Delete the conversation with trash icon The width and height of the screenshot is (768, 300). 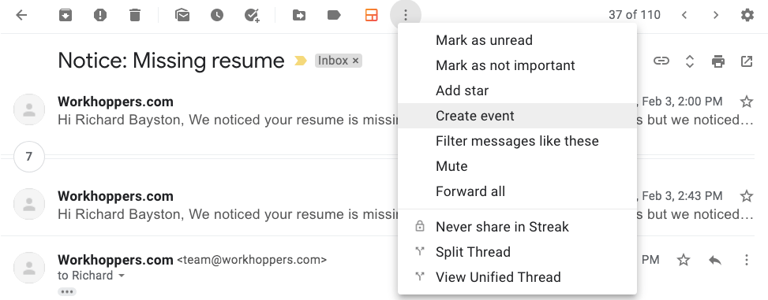tap(135, 15)
